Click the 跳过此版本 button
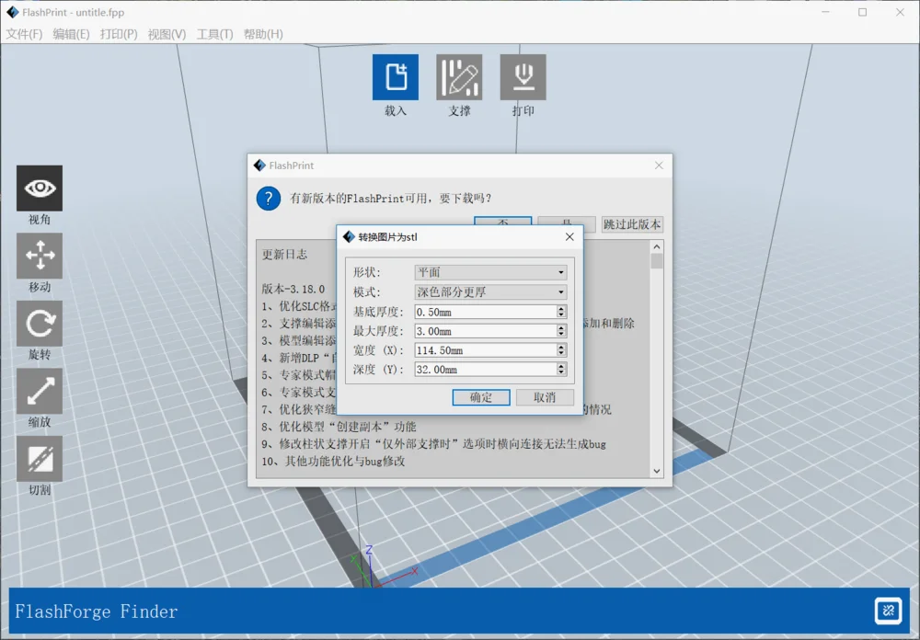This screenshot has width=920, height=640. [x=632, y=224]
